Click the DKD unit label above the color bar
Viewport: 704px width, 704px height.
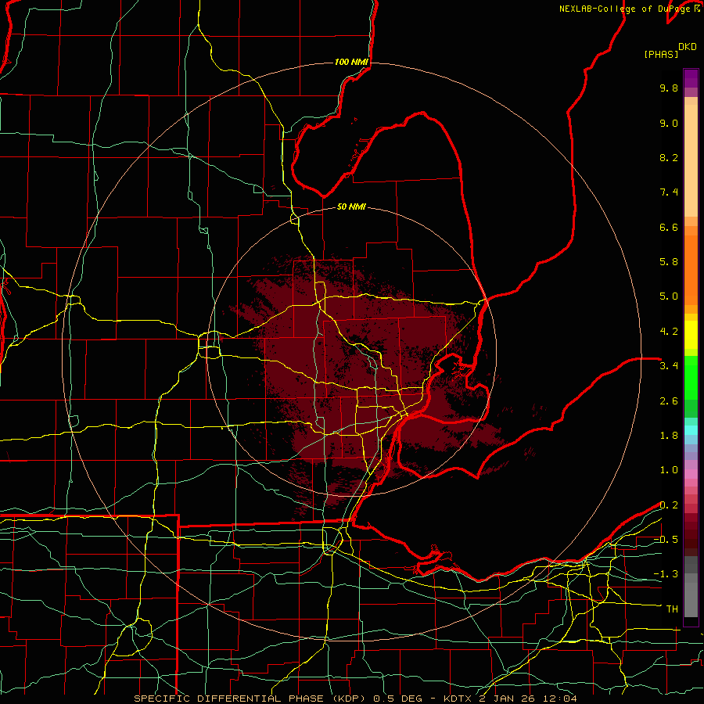pyautogui.click(x=688, y=47)
